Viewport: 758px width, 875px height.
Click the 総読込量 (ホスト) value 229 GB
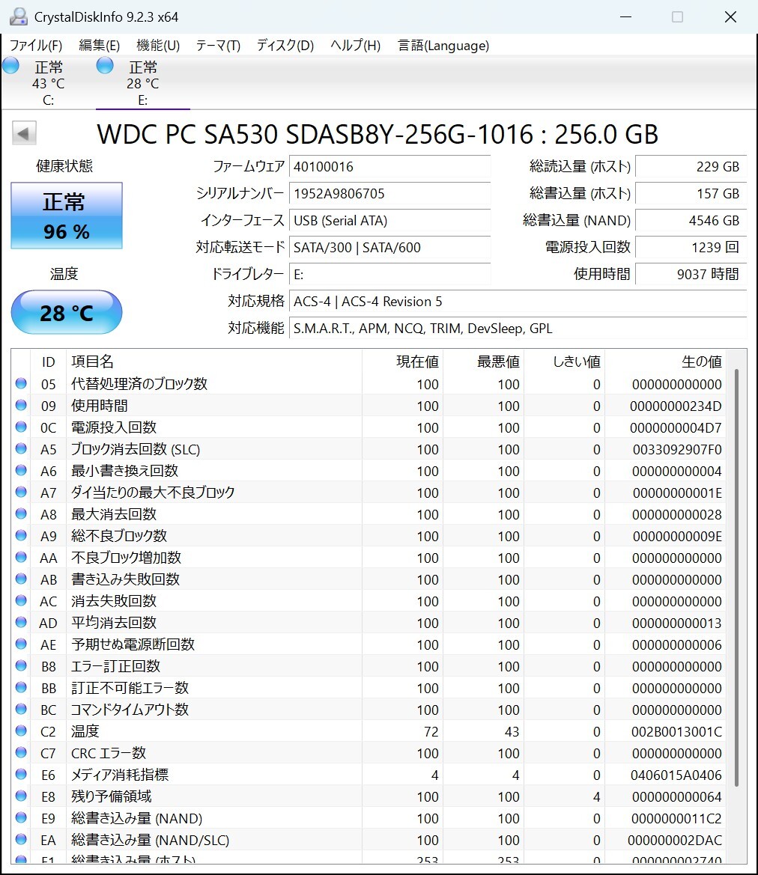(x=691, y=166)
